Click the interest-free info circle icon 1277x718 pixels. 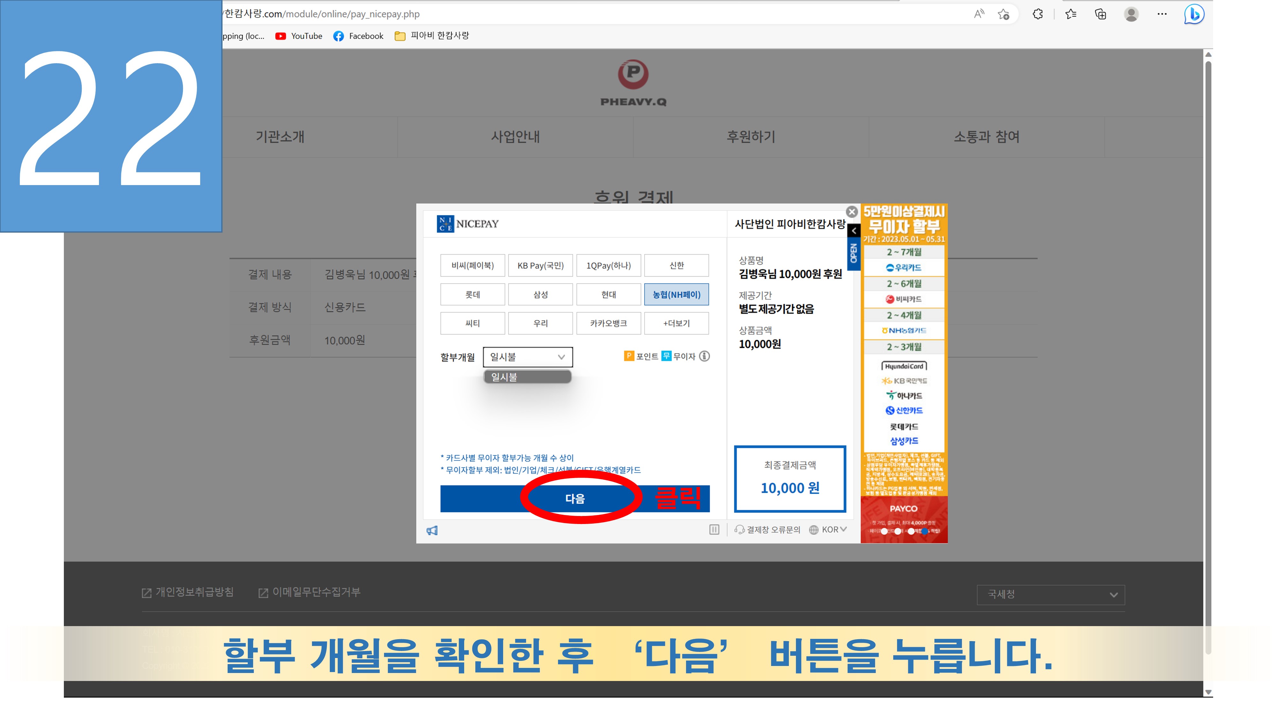pos(705,356)
